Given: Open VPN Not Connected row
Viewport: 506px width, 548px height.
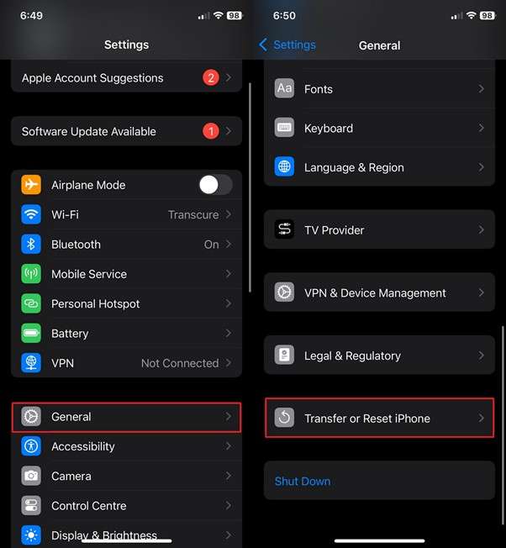Looking at the screenshot, I should tap(126, 363).
